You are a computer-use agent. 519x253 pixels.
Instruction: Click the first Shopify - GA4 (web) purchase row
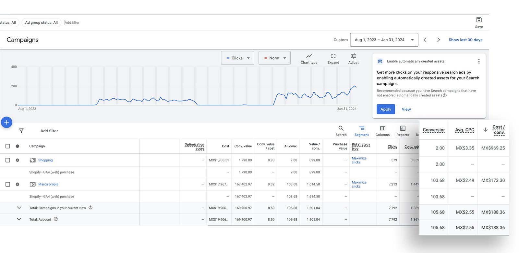coord(52,172)
